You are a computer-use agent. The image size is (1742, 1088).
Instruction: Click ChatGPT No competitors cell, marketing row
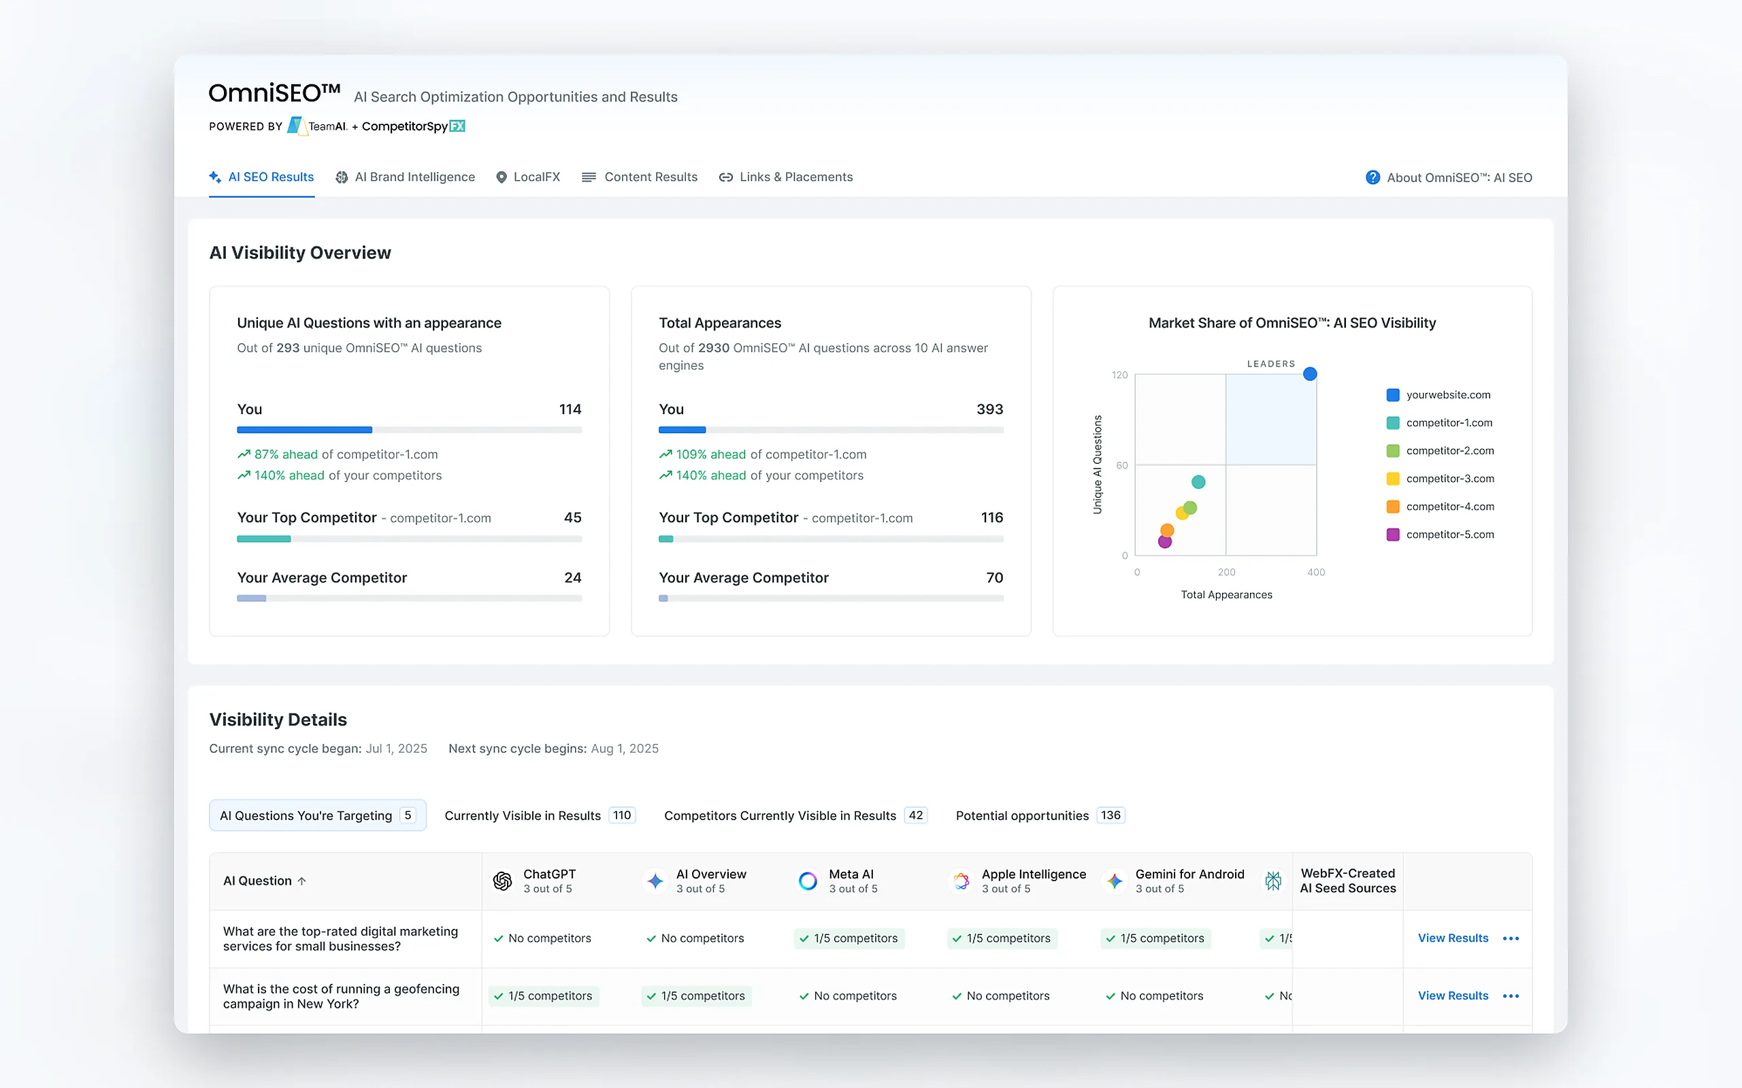(542, 938)
